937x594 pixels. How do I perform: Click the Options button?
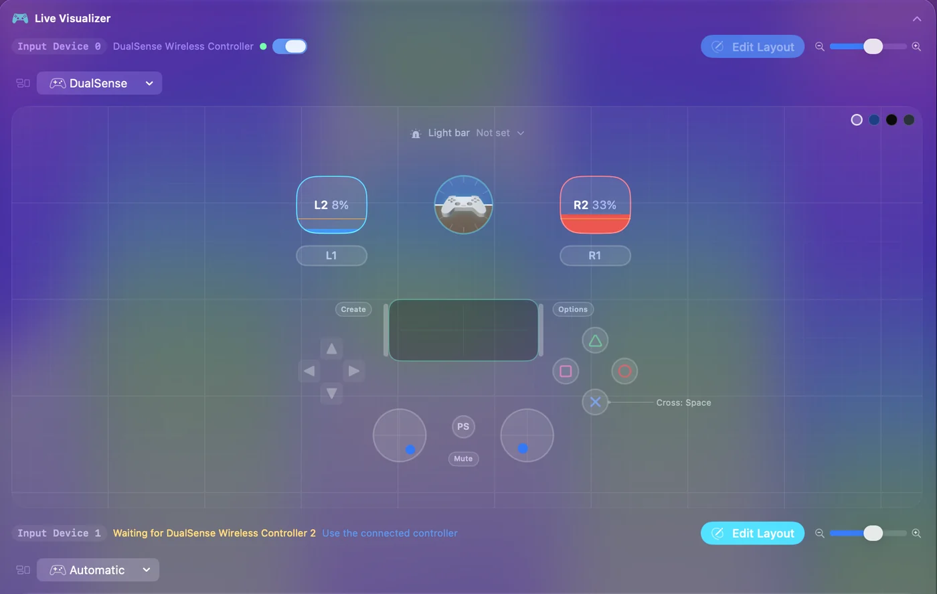pos(573,309)
